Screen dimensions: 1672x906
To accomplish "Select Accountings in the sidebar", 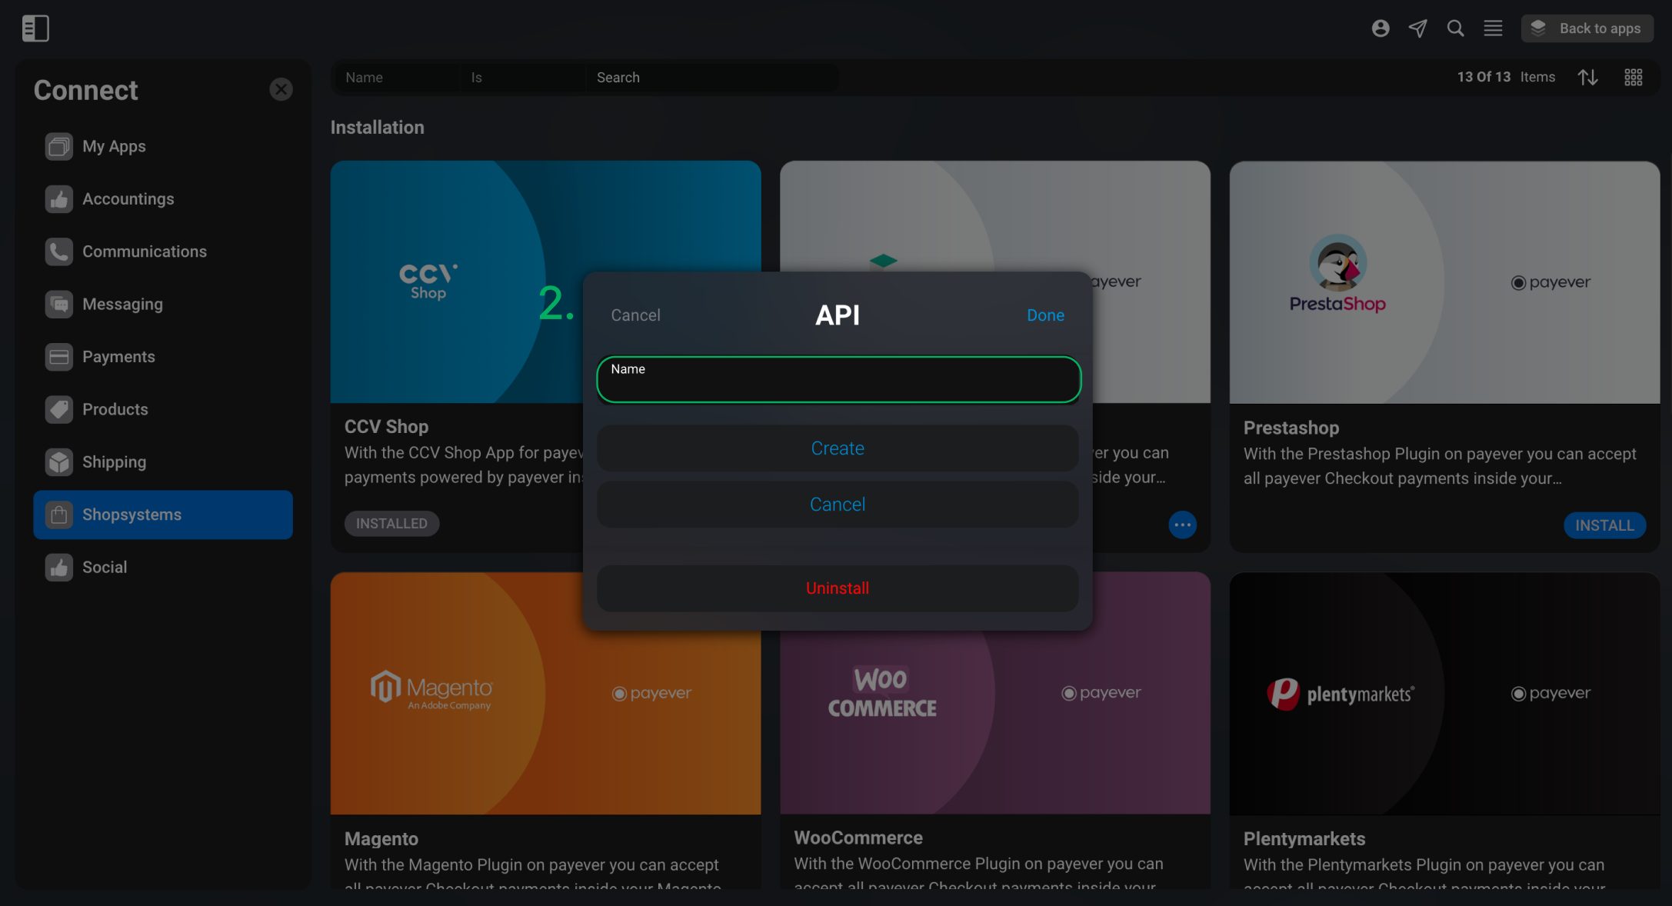I will pos(163,199).
